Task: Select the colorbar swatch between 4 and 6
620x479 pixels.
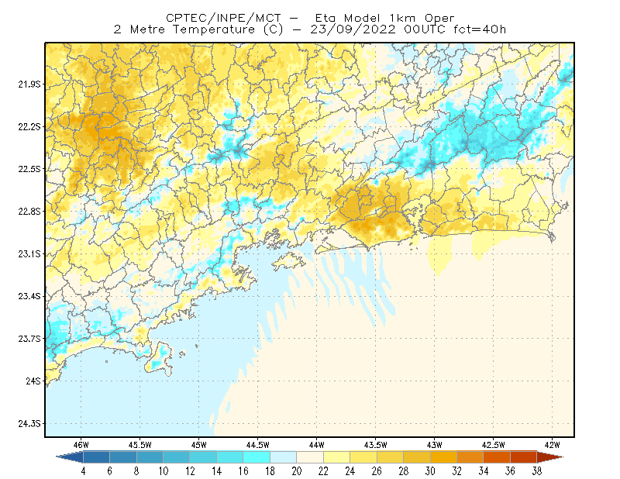Action: [96, 457]
